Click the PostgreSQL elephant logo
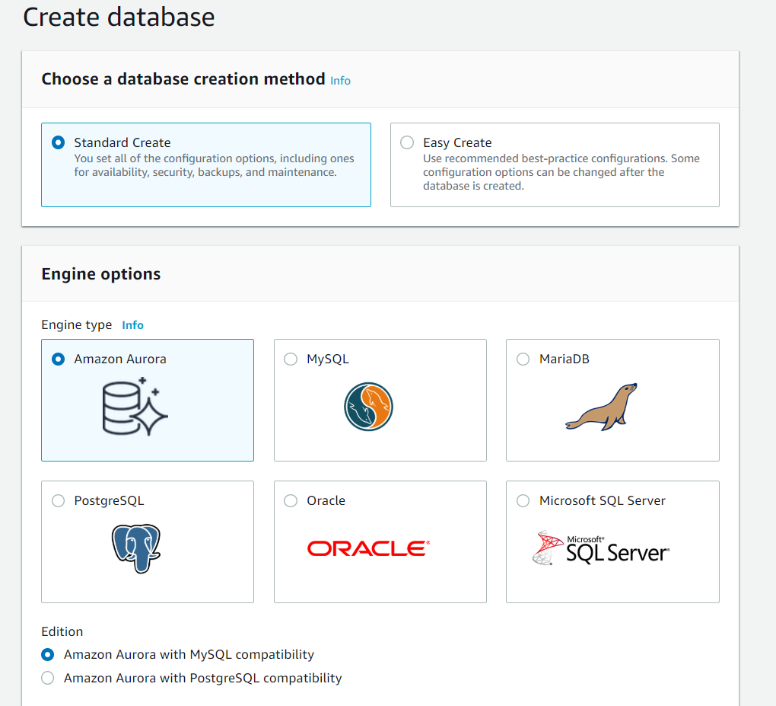This screenshot has height=706, width=776. 136,548
